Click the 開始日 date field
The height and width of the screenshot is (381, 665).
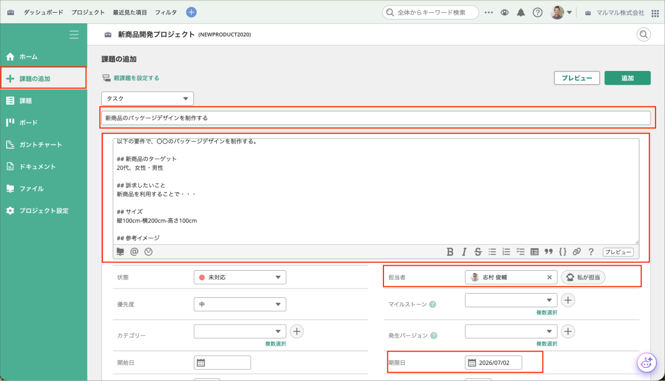[x=222, y=363]
